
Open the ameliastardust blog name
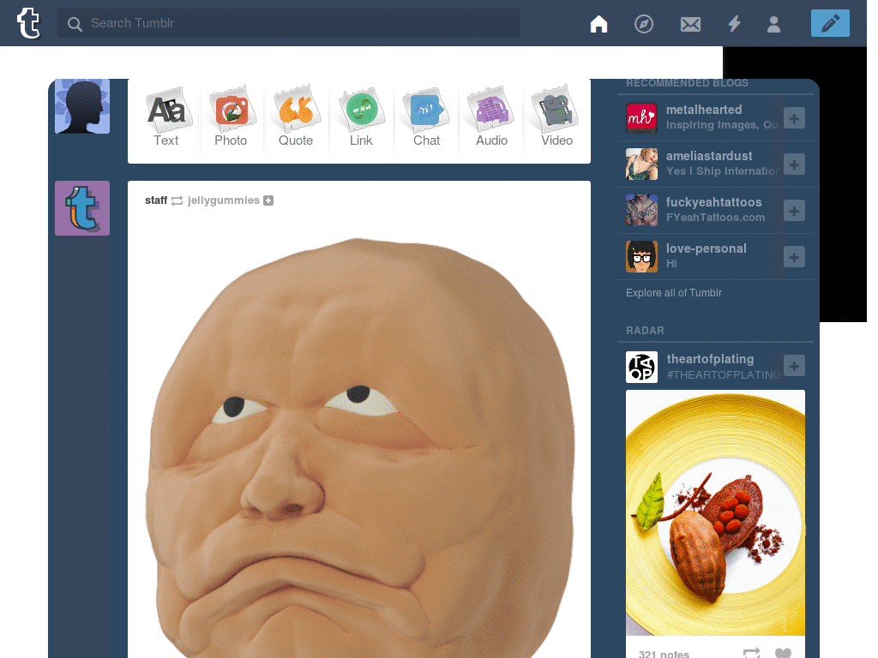(x=709, y=156)
